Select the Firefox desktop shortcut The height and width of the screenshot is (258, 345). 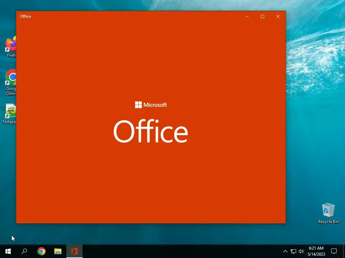[x=10, y=47]
